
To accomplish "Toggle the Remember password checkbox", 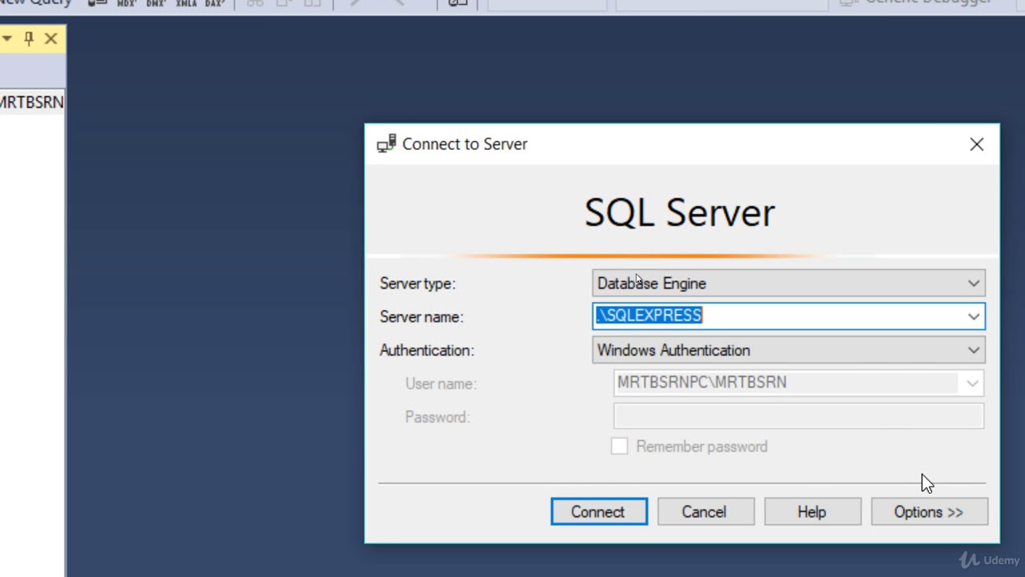I will 620,446.
